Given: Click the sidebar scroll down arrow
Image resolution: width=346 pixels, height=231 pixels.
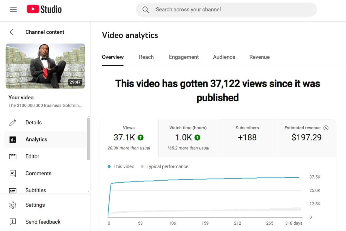Looking at the screenshot, I should [88, 192].
